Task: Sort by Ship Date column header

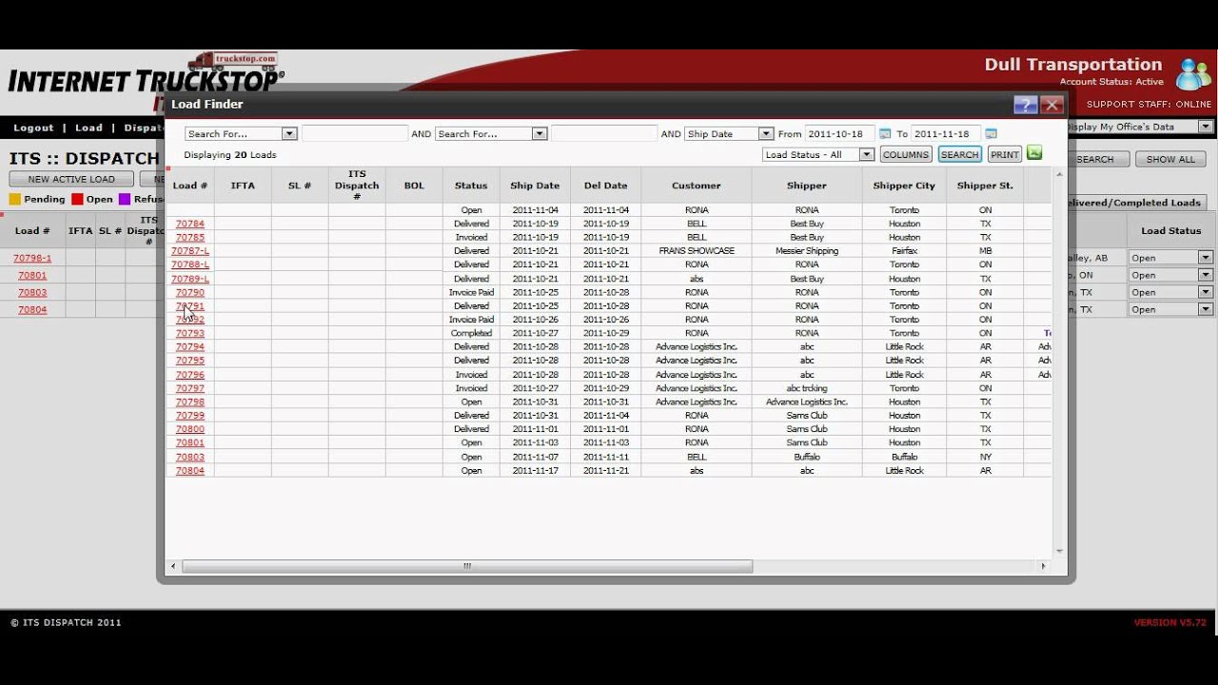Action: tap(535, 186)
